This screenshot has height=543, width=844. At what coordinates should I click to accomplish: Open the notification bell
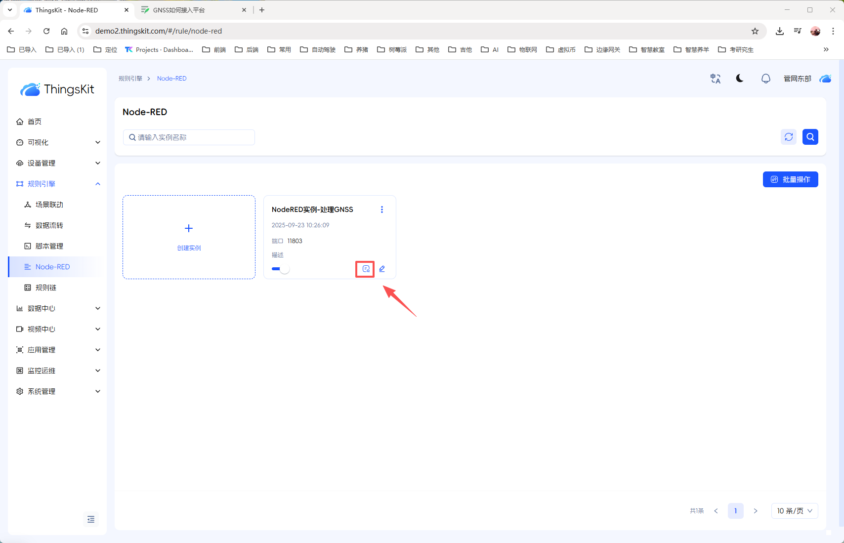(765, 79)
